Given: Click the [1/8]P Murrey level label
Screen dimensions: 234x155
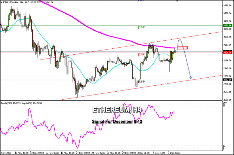Looking at the screenshot, I should [x=141, y=82].
